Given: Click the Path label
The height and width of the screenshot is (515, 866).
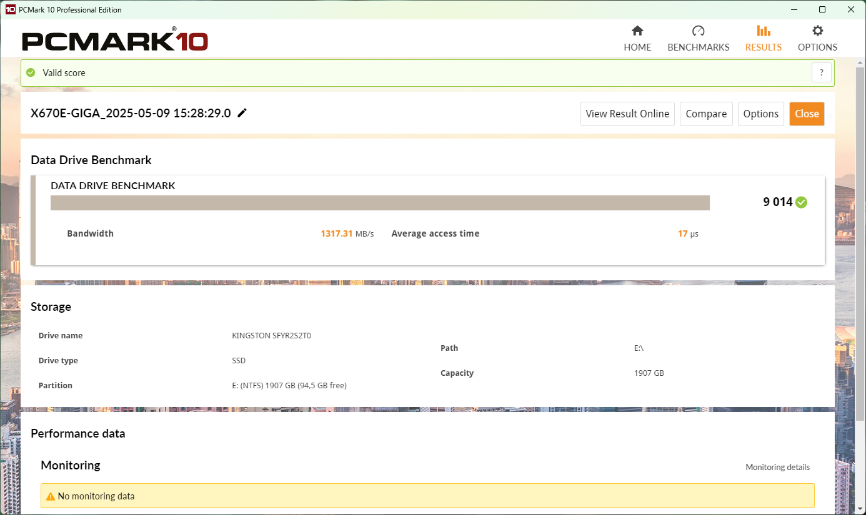Looking at the screenshot, I should point(449,348).
